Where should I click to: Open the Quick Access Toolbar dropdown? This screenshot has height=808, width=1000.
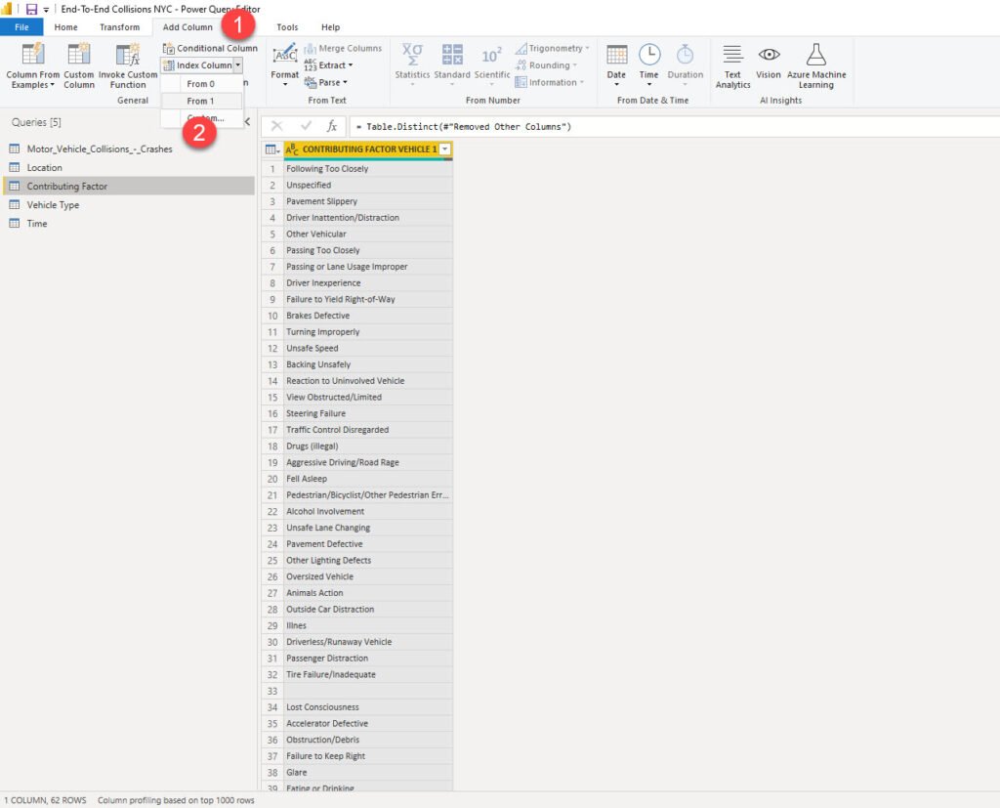coord(46,10)
